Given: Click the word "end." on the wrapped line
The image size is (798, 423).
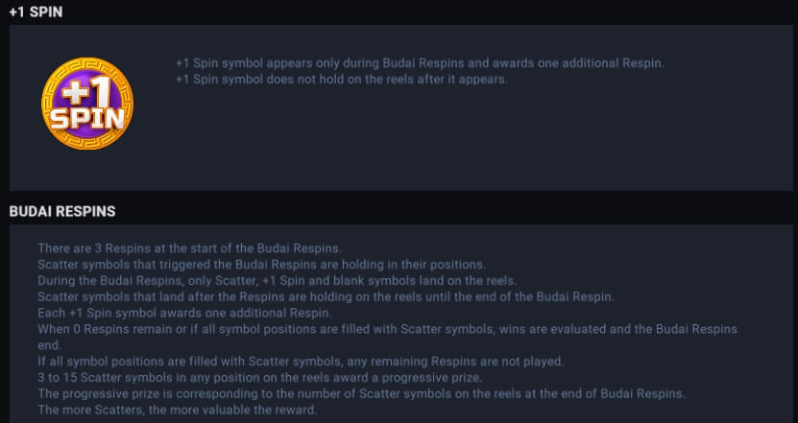Looking at the screenshot, I should (x=49, y=345).
